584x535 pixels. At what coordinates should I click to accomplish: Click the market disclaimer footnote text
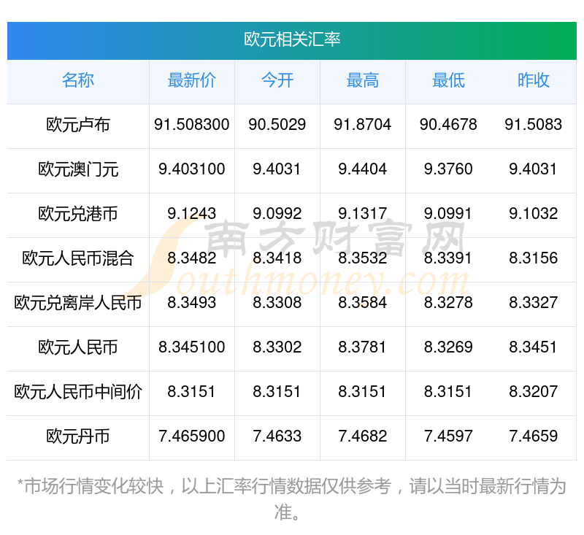[x=292, y=499]
